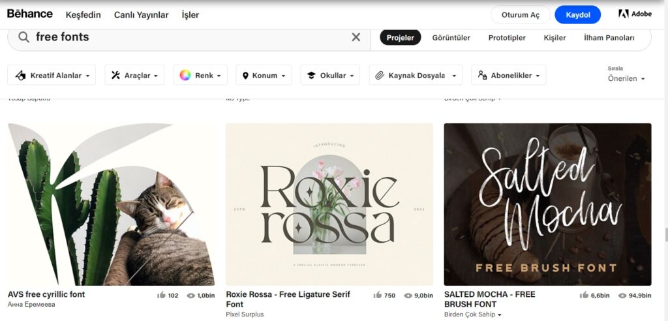Select the Kişiler tab
668x321 pixels.
coord(554,38)
